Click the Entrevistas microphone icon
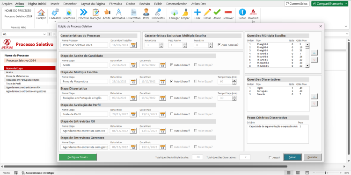 click(x=158, y=12)
